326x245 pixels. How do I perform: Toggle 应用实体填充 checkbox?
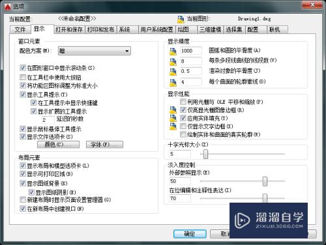pyautogui.click(x=183, y=118)
